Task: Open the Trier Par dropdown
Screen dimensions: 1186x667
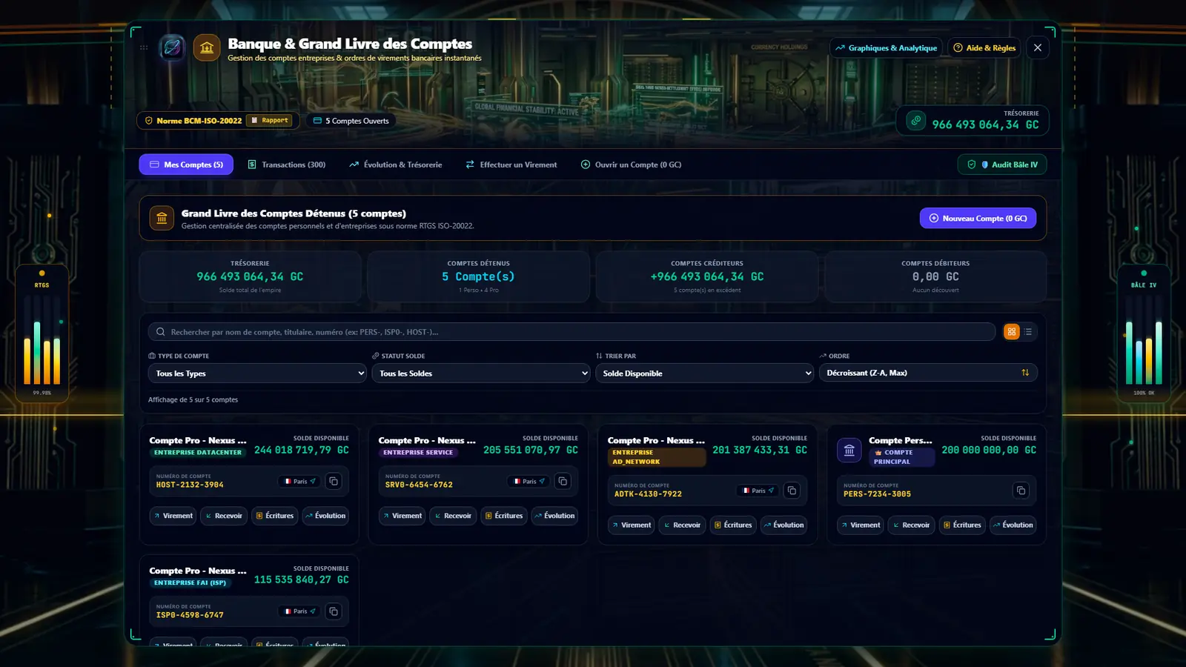Action: tap(705, 374)
